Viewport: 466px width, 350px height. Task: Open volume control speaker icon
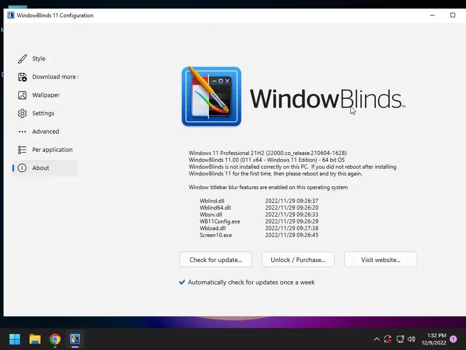point(411,339)
